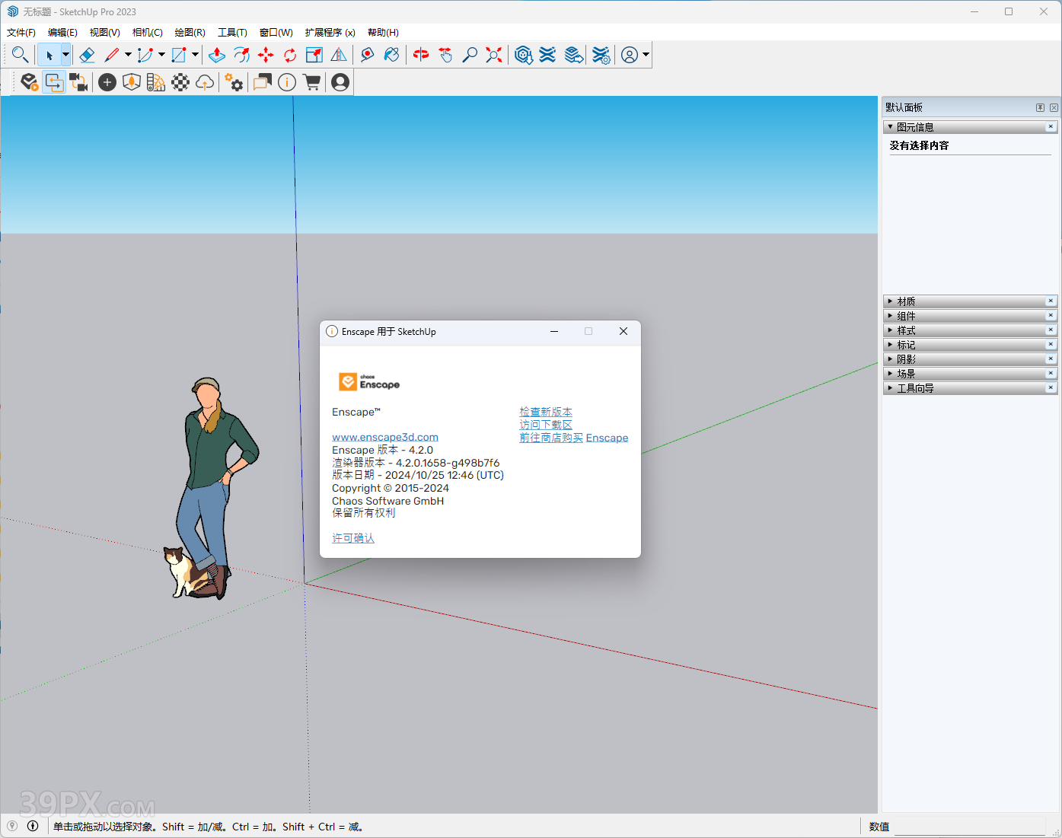
Task: Open the 相机(C) menu
Action: [x=147, y=33]
